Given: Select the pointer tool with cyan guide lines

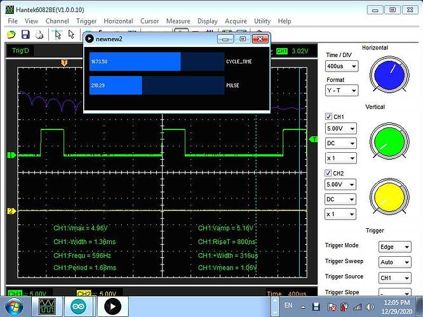Looking at the screenshot, I should click(x=57, y=34).
